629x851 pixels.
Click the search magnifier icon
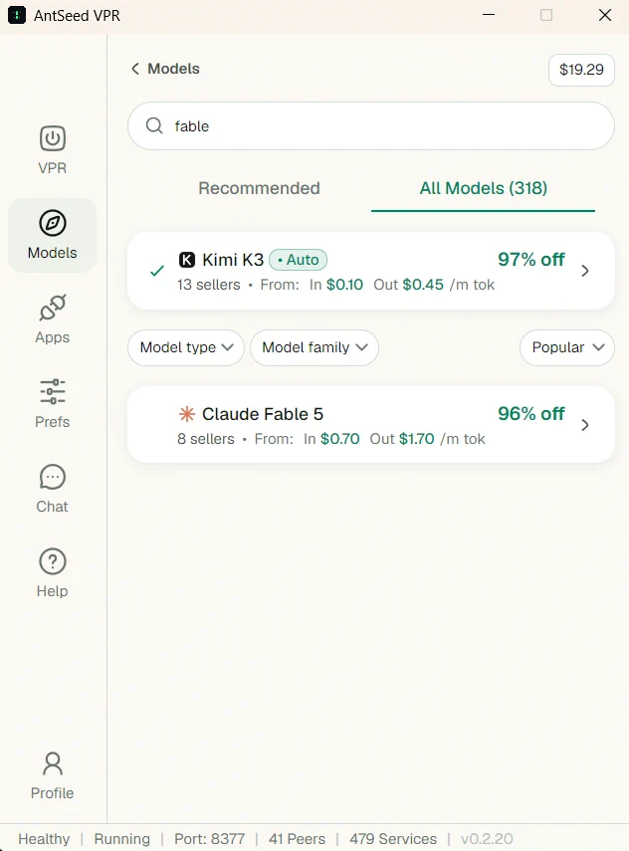click(154, 126)
